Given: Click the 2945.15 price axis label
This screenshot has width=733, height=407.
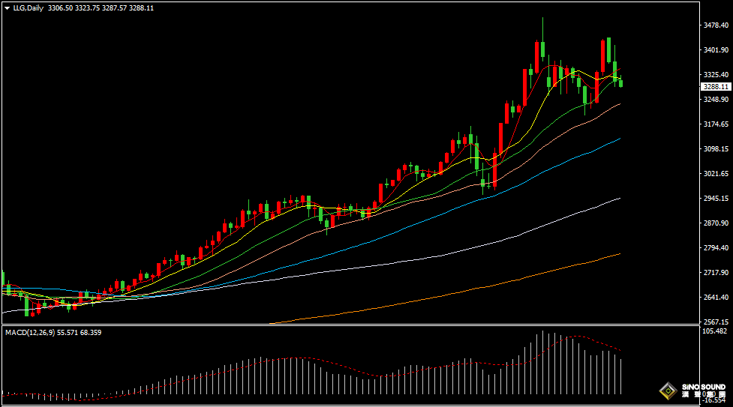Looking at the screenshot, I should point(715,199).
